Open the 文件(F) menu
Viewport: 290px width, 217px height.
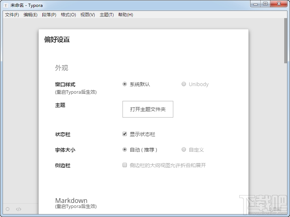12,15
